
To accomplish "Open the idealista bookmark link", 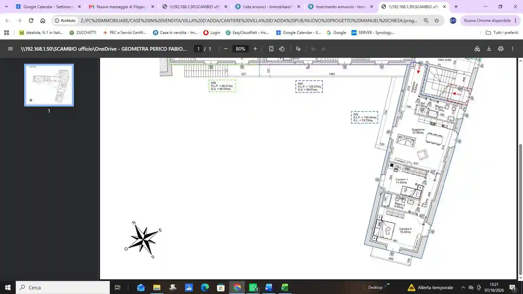I will point(41,32).
